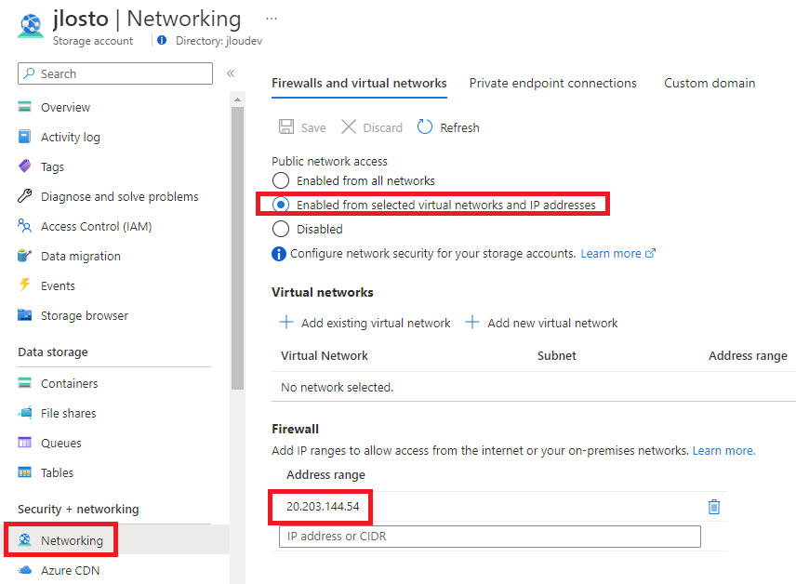Click the Events lightning icon
Image resolution: width=796 pixels, height=584 pixels.
[24, 285]
